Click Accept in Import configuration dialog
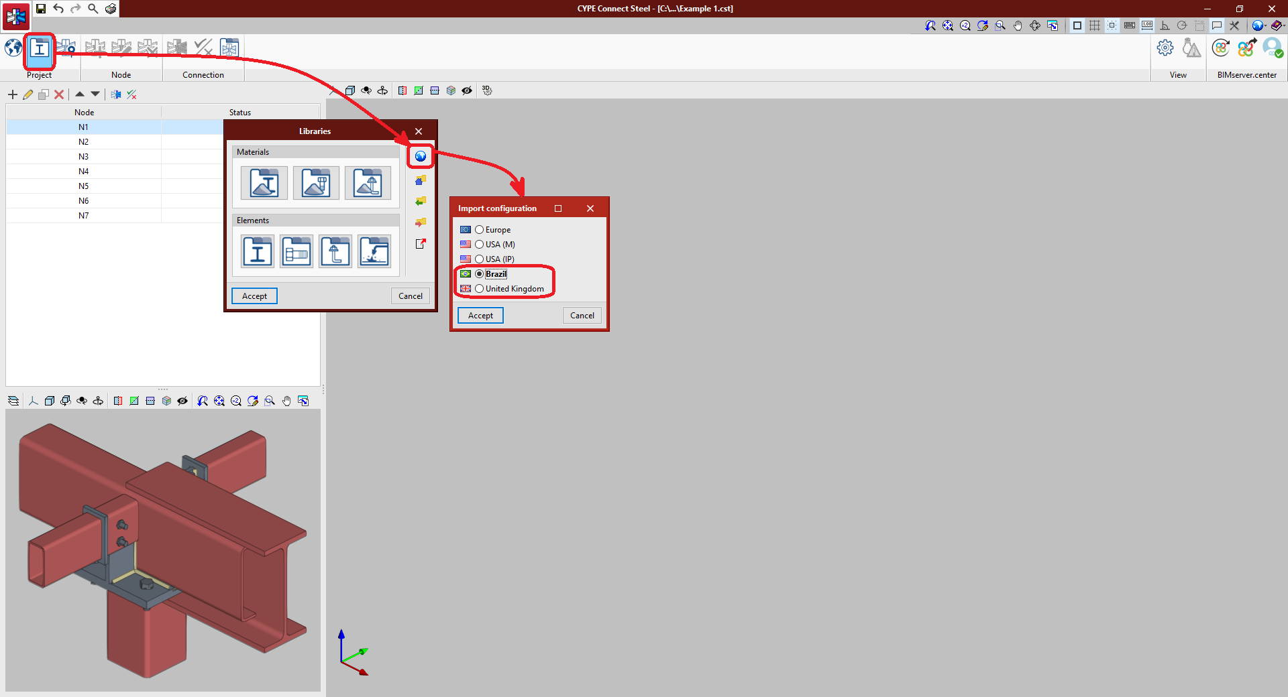This screenshot has height=697, width=1288. [480, 316]
